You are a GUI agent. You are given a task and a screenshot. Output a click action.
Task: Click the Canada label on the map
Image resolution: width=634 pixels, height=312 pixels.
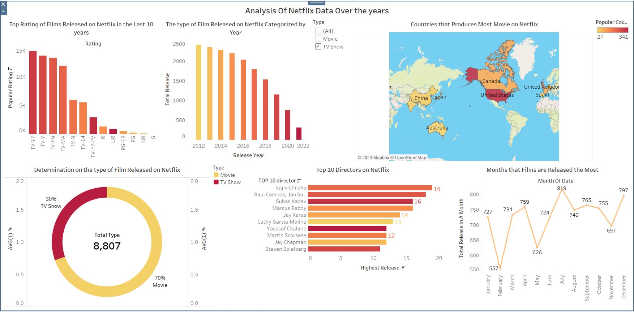point(491,81)
